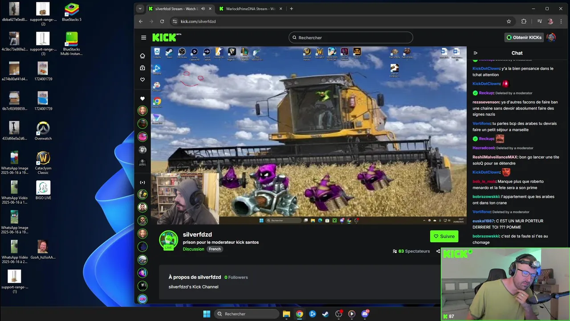Click the 0 Followers count

(x=236, y=277)
